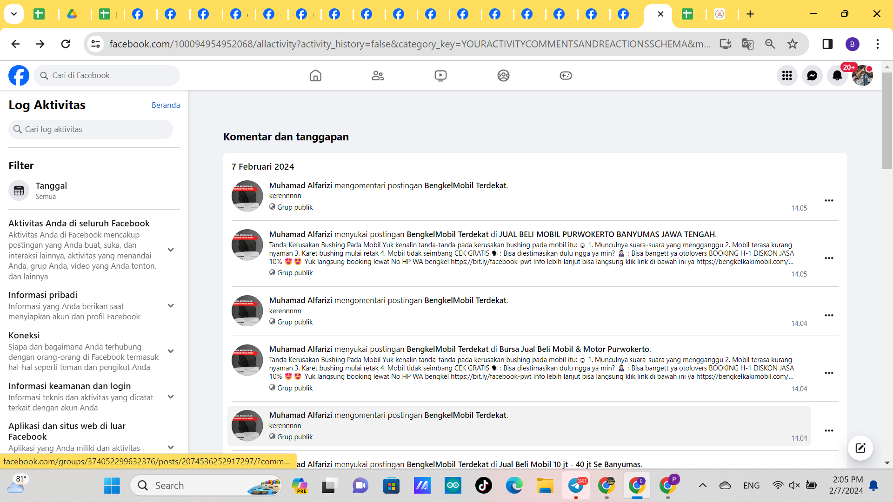Viewport: 893px width, 502px height.
Task: Open the notifications bell icon
Action: tap(837, 75)
